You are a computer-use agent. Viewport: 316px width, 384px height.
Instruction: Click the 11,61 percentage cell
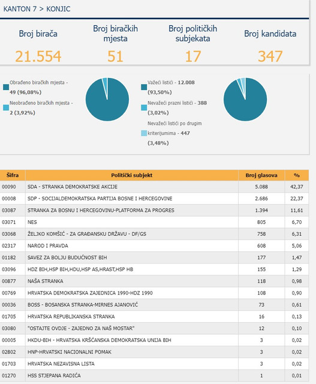click(297, 211)
